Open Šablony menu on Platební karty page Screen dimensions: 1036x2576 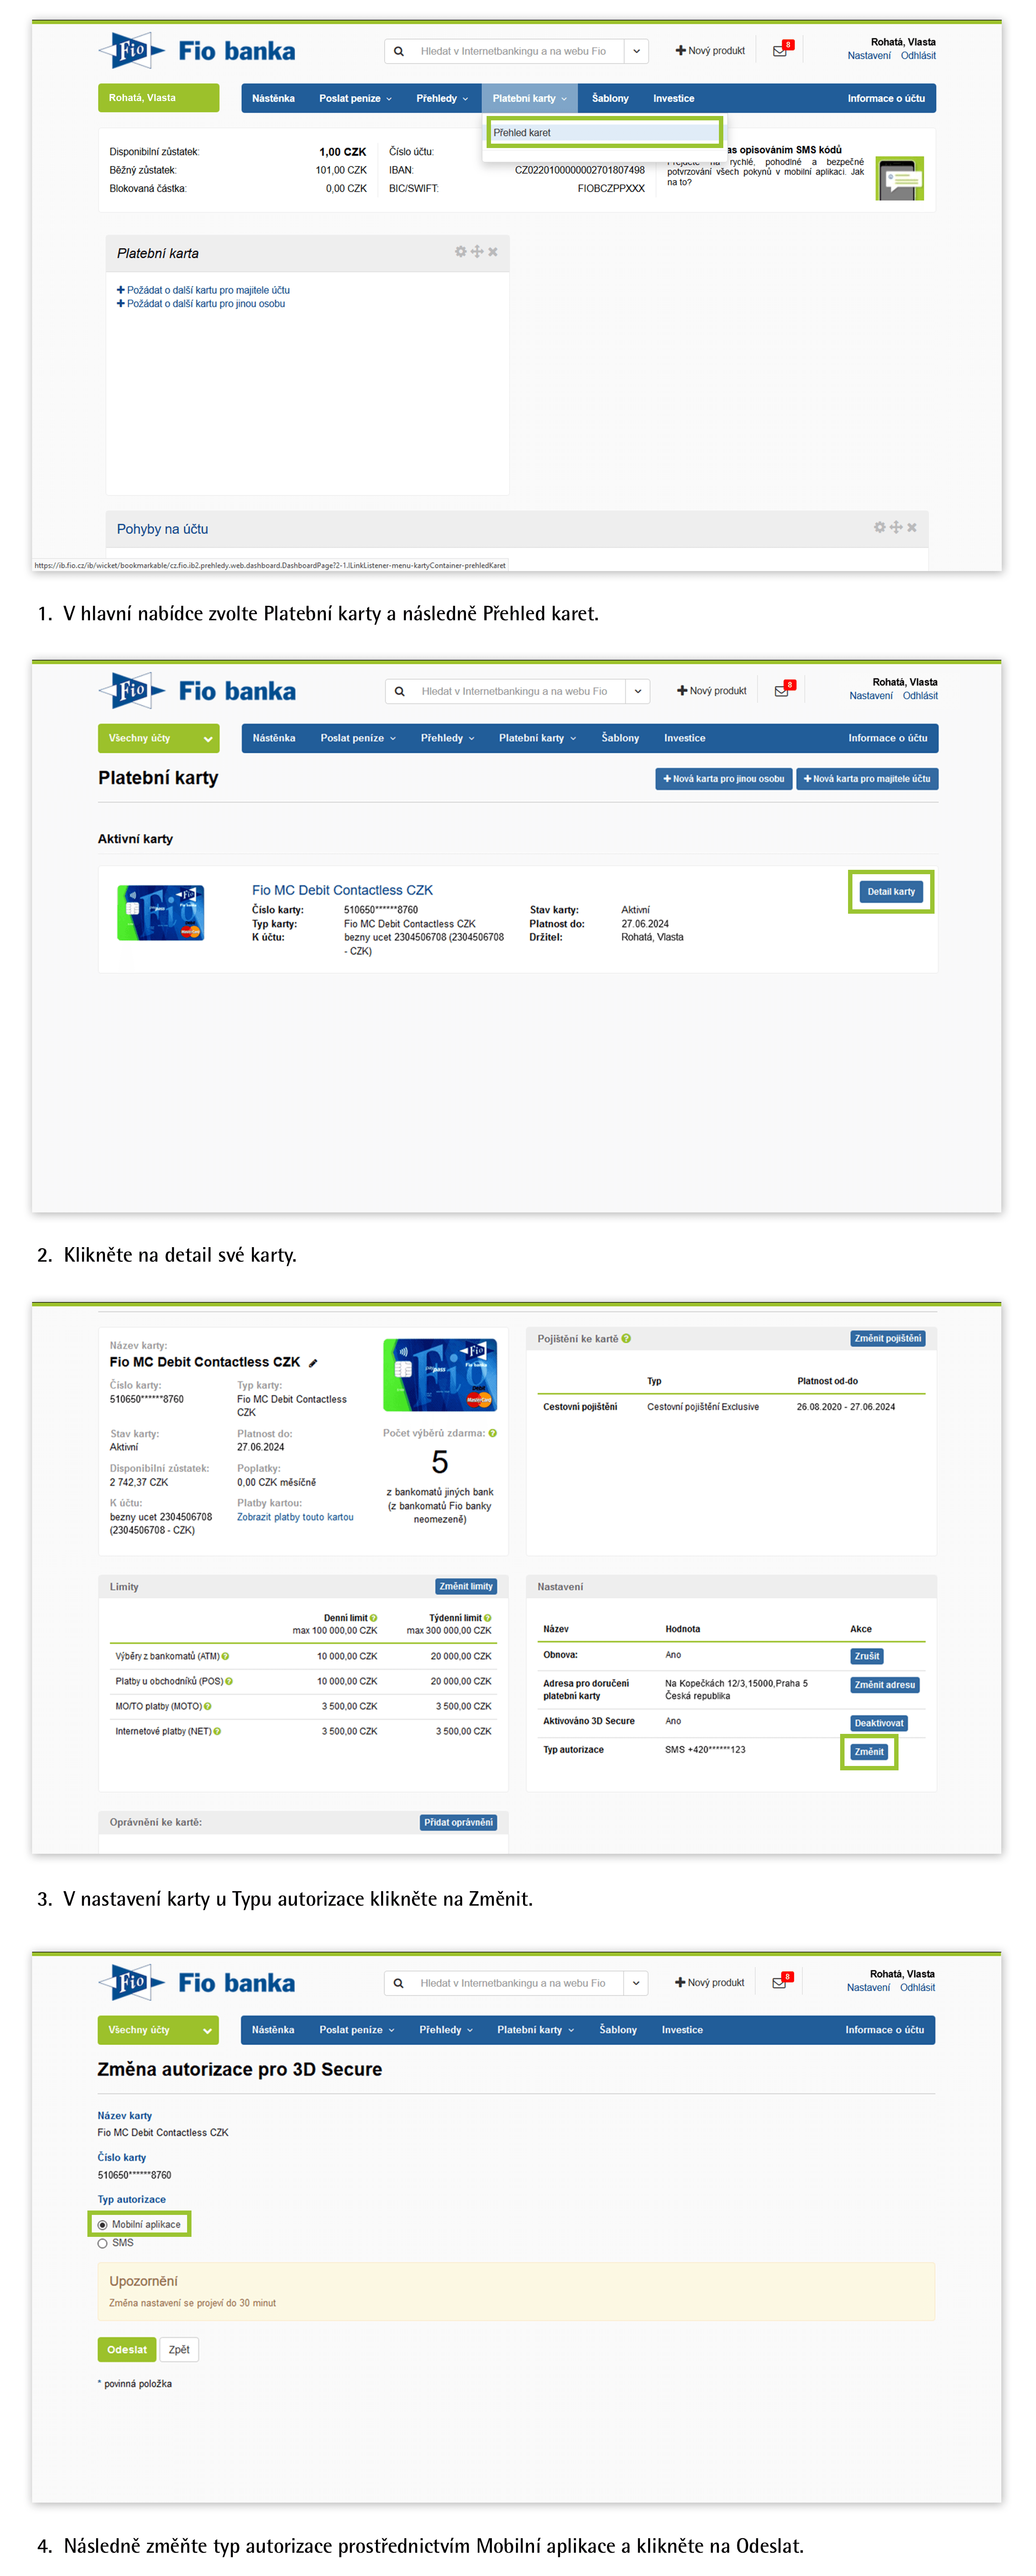(x=620, y=738)
